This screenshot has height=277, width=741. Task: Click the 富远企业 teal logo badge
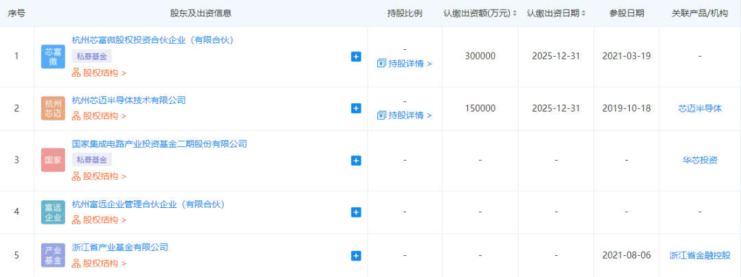(x=53, y=212)
